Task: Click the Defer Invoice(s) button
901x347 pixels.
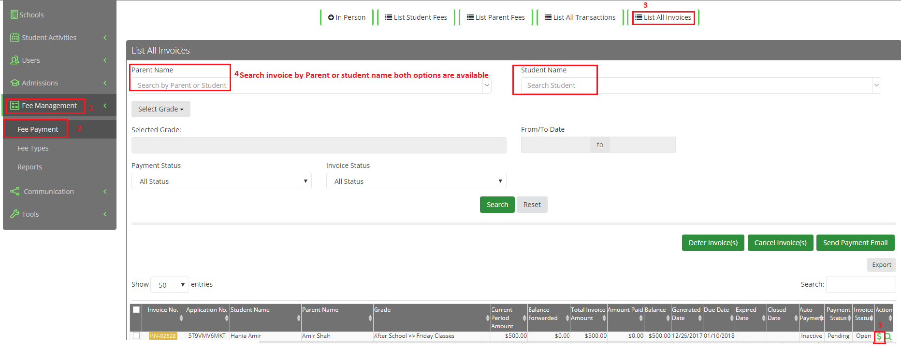Action: (713, 243)
